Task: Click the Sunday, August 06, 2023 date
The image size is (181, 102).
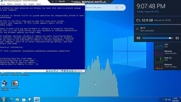Action: point(148,12)
